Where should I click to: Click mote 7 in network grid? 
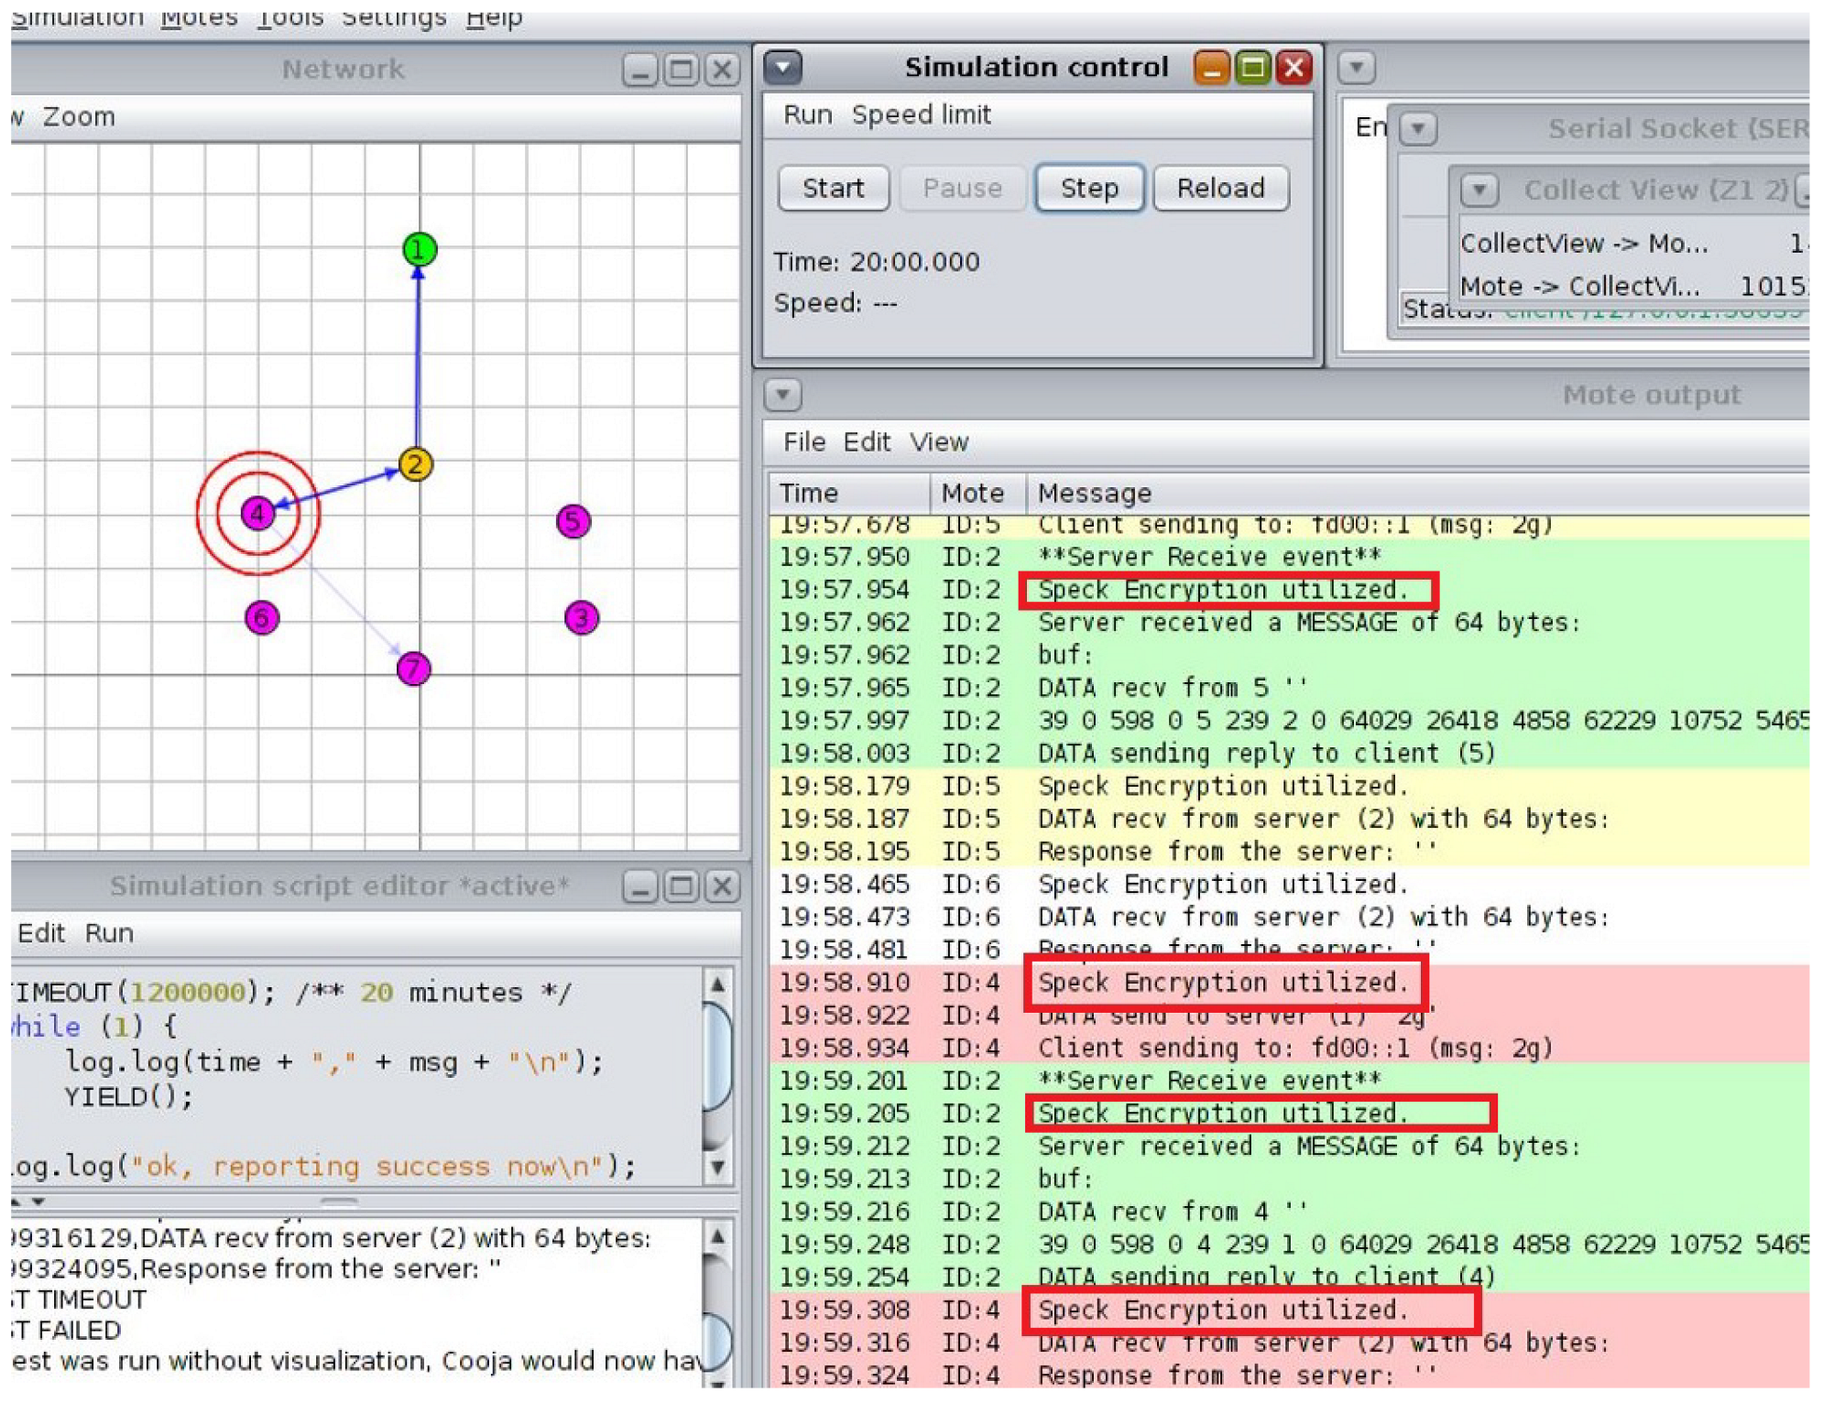tap(414, 669)
